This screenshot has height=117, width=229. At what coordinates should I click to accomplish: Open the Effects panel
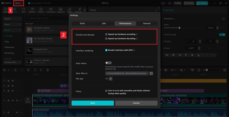[x=41, y=10]
